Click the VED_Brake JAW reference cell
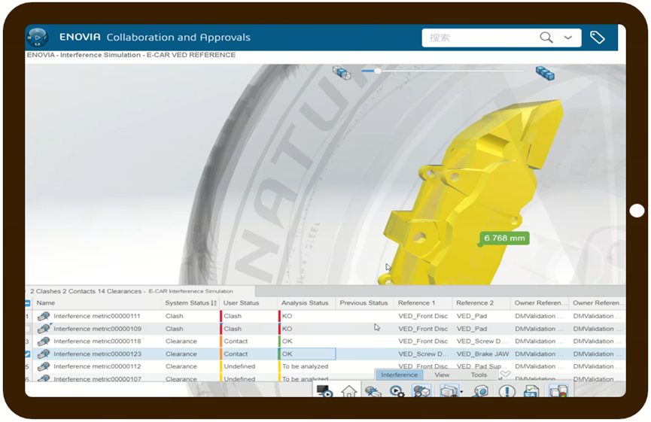This screenshot has height=422, width=651. [x=482, y=354]
